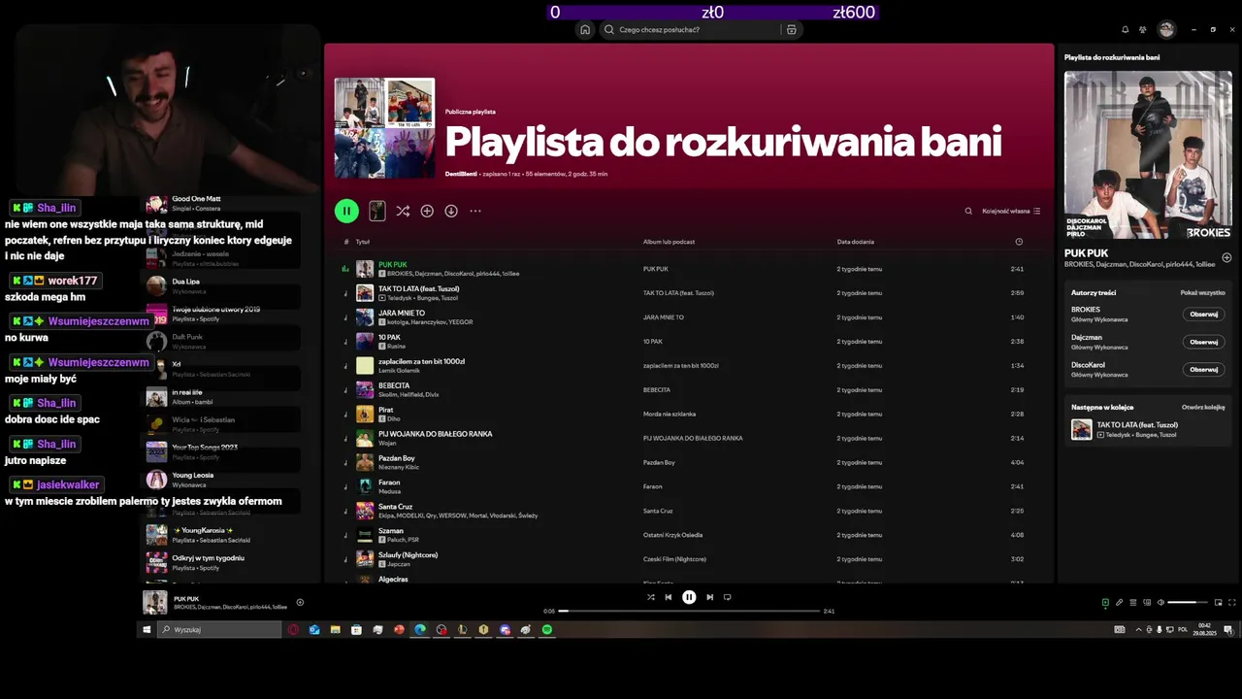Open friends activity icon
This screenshot has width=1242, height=699.
(x=1143, y=30)
